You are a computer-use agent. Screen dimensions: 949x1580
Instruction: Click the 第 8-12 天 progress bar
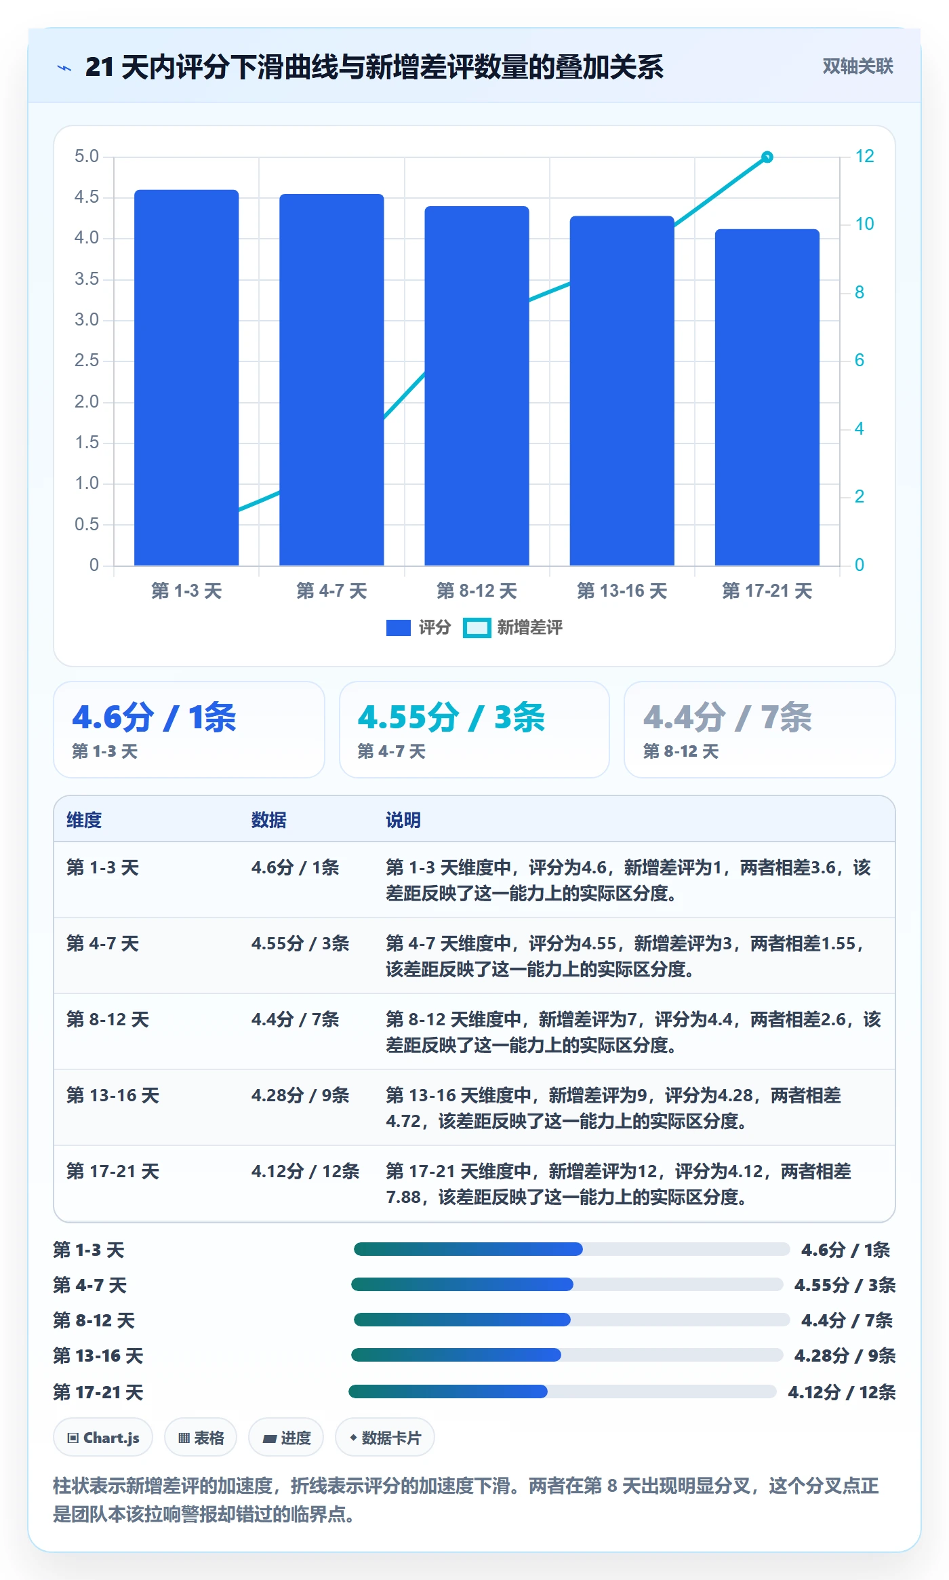571,1320
